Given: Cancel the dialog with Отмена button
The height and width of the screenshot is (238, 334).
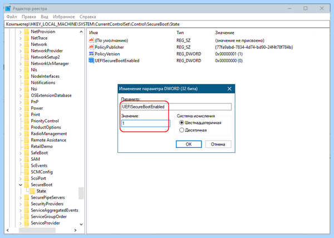Looking at the screenshot, I should 218,144.
